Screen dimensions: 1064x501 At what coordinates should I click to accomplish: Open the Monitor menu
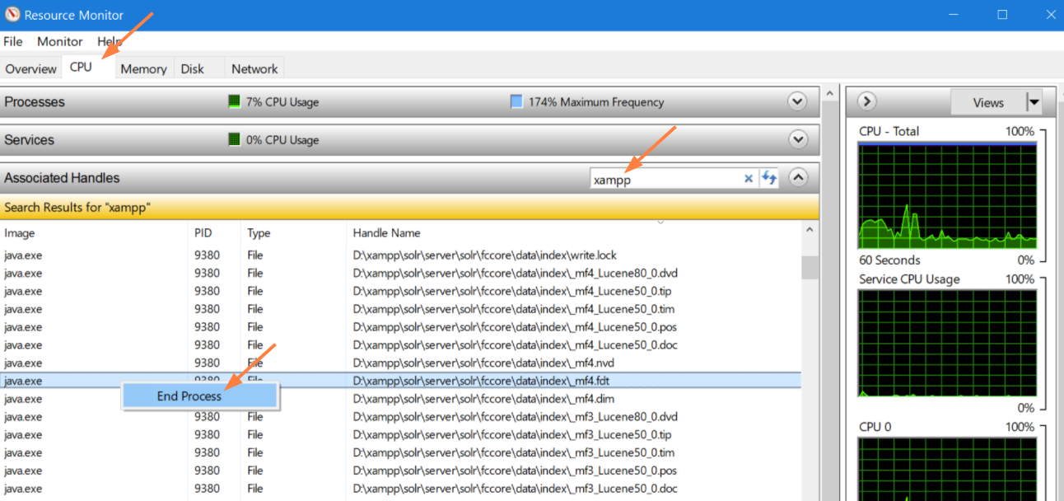point(58,41)
